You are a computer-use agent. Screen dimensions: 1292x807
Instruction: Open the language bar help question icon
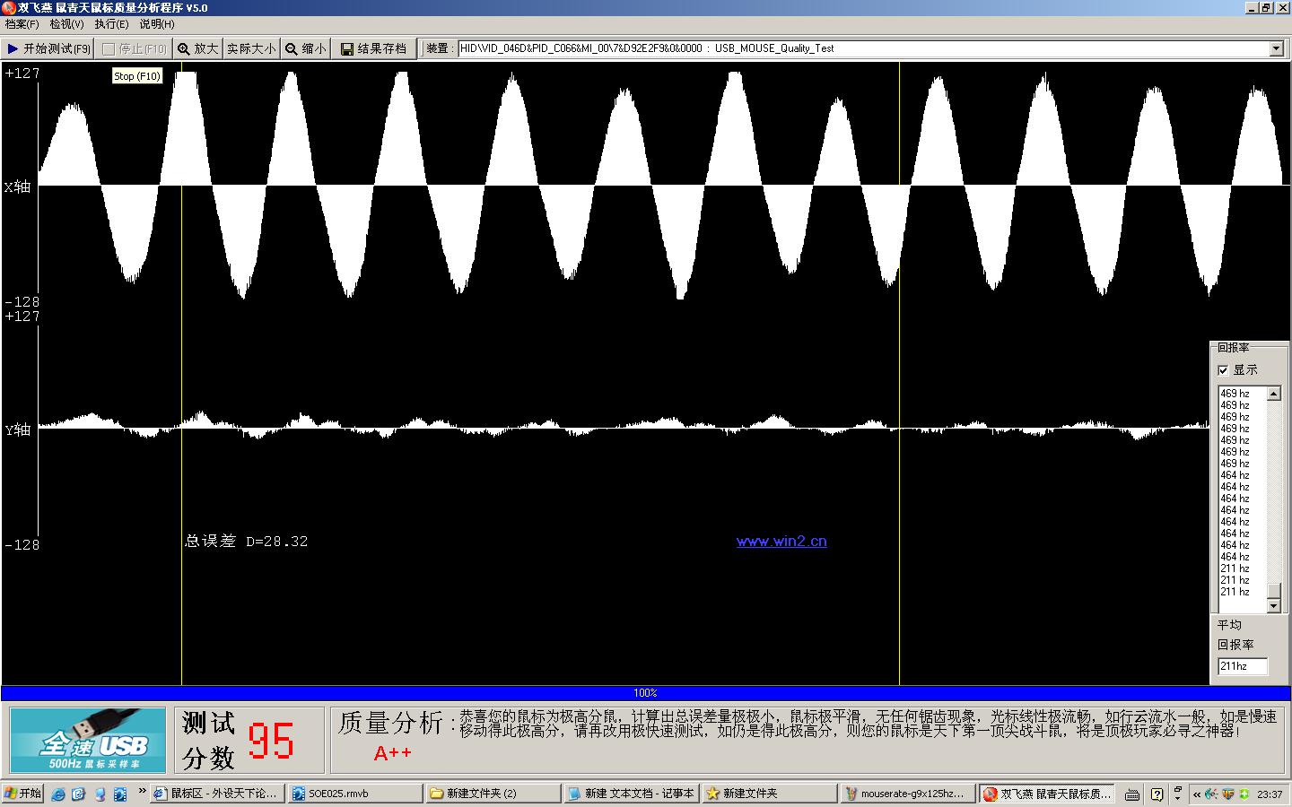(1157, 794)
